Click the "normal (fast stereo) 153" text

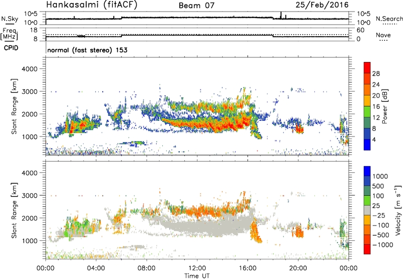pos(87,50)
